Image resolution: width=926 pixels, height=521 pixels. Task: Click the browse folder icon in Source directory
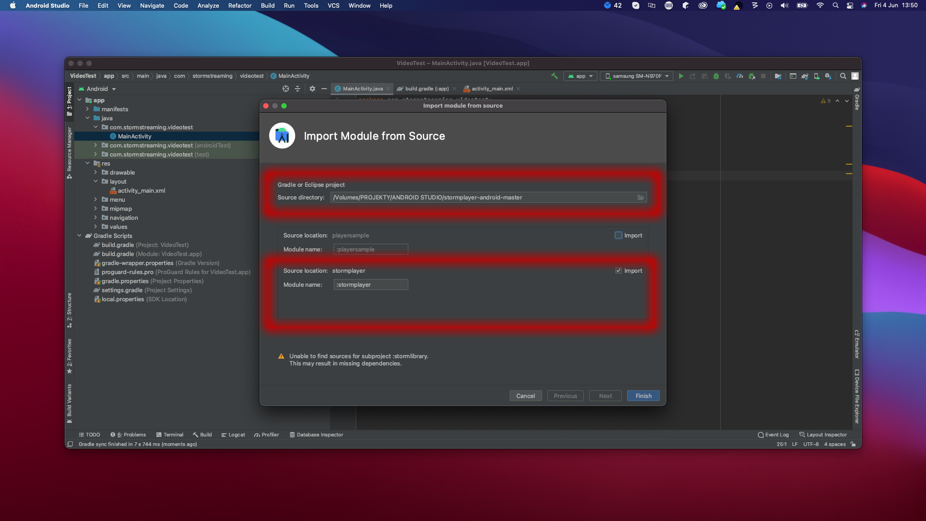tap(641, 197)
